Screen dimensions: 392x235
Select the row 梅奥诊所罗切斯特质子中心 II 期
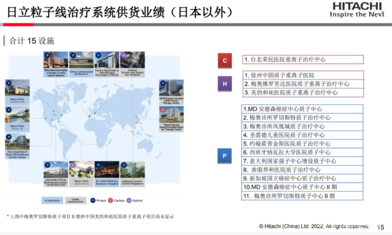point(302,196)
